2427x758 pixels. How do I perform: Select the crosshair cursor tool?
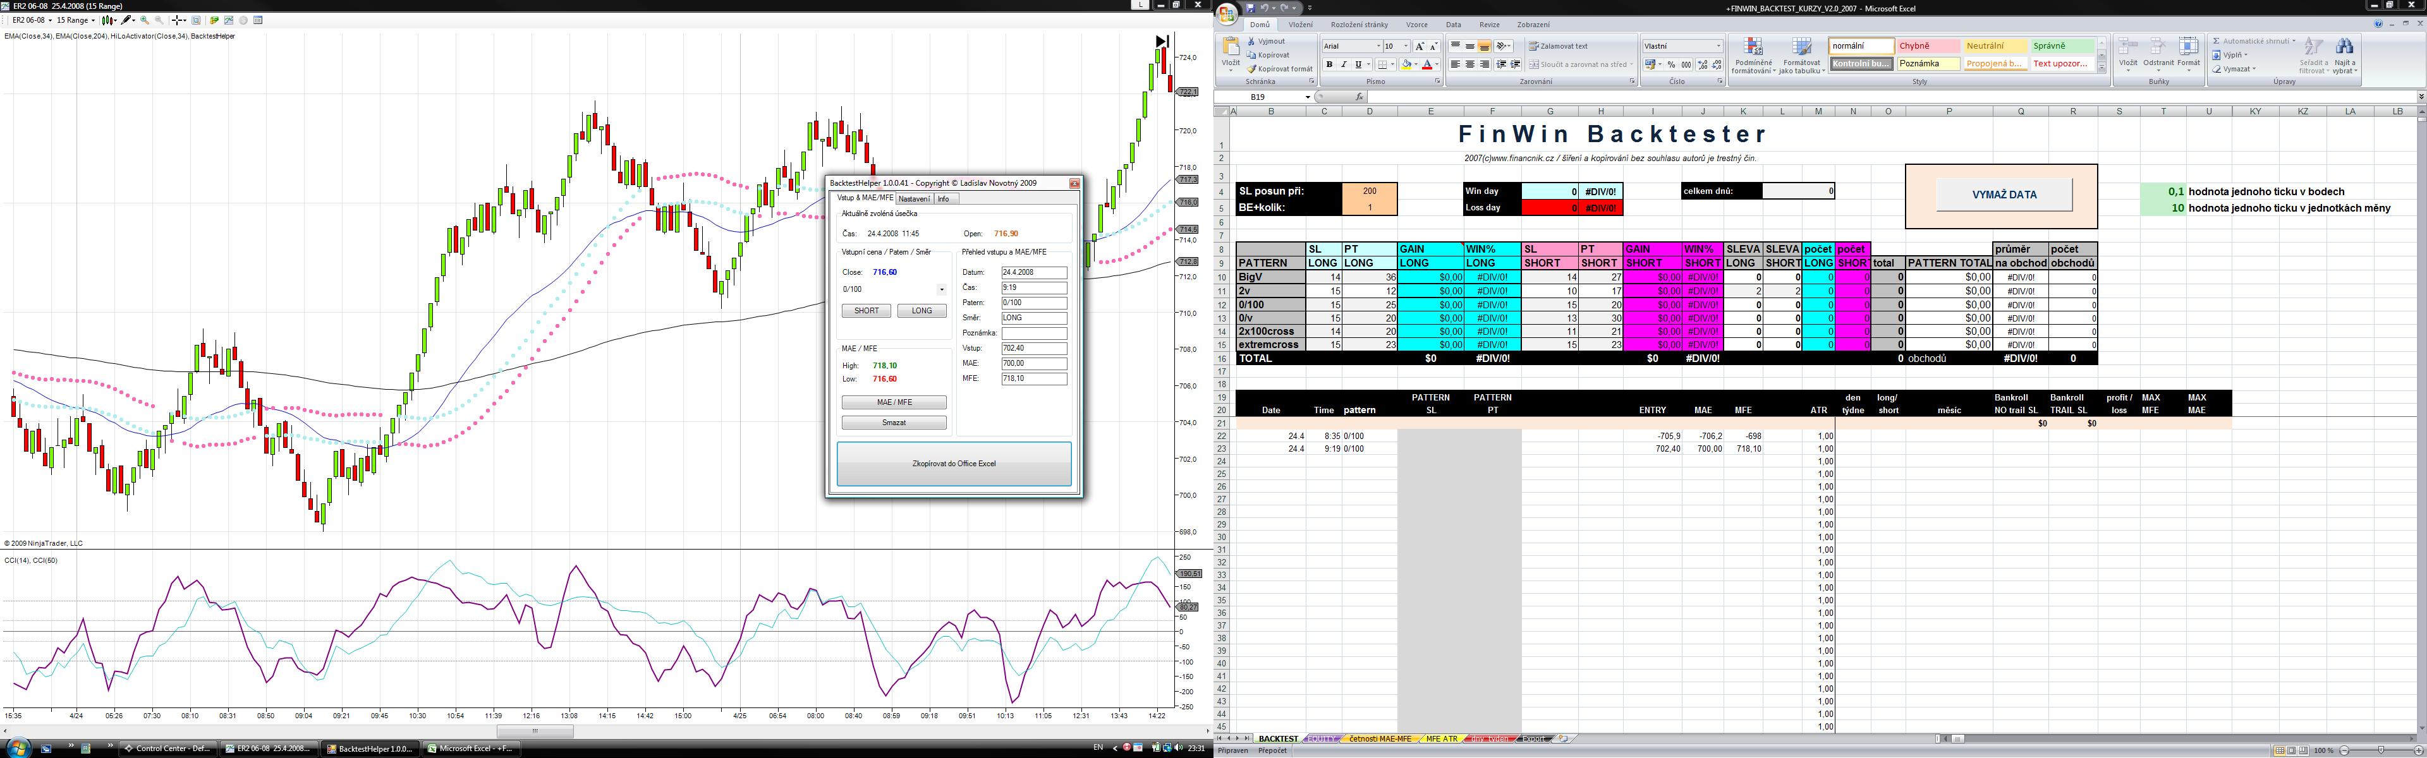pos(176,21)
